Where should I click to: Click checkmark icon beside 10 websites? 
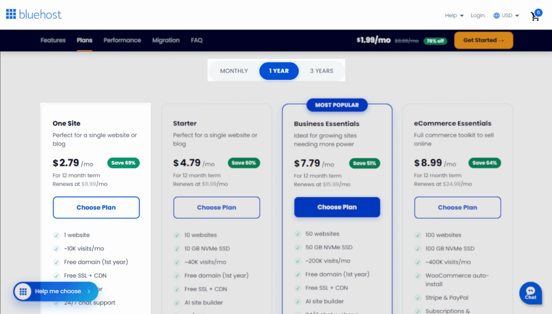[177, 235]
